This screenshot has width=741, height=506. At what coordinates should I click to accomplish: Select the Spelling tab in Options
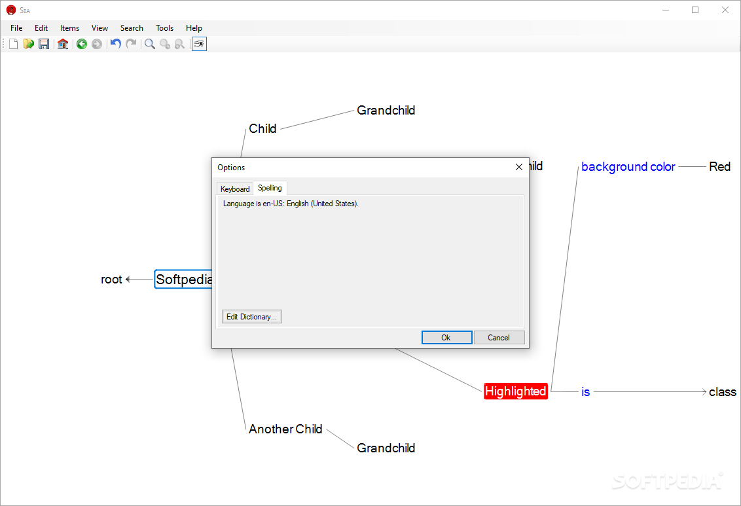point(270,188)
